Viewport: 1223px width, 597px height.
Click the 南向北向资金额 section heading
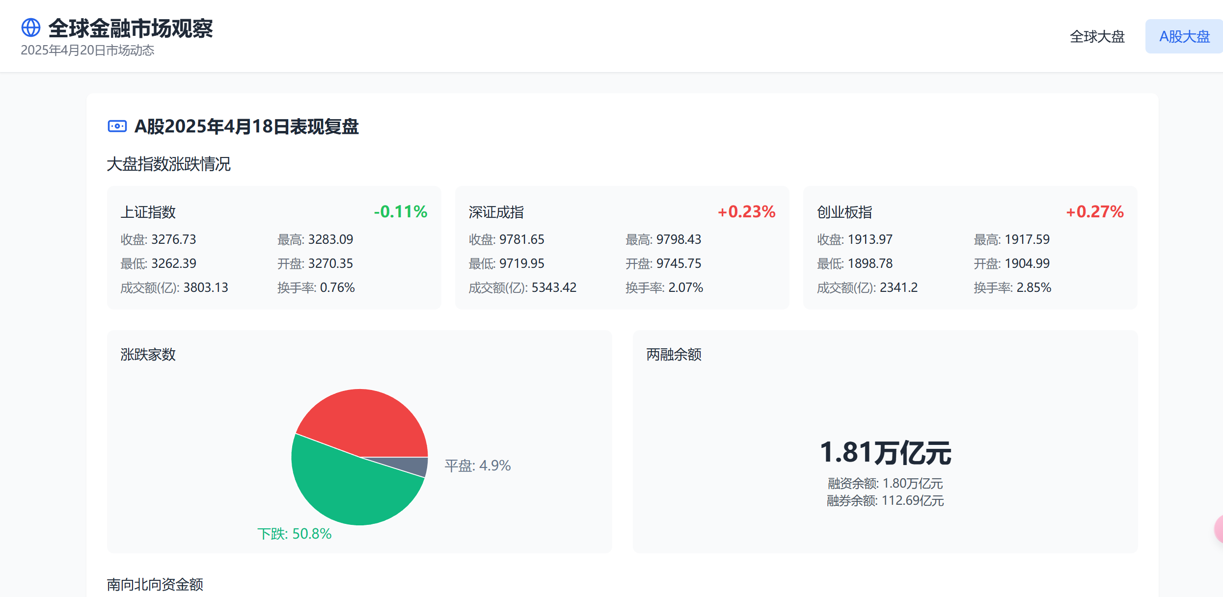tap(155, 584)
